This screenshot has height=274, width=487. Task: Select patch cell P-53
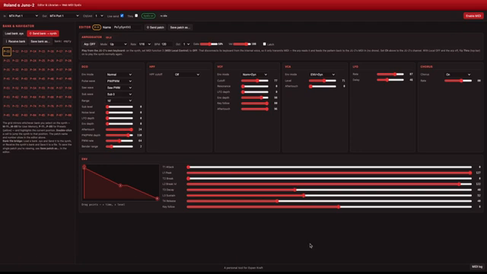click(24, 88)
